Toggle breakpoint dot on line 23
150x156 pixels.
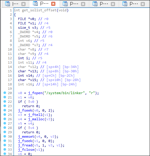[5, 106]
